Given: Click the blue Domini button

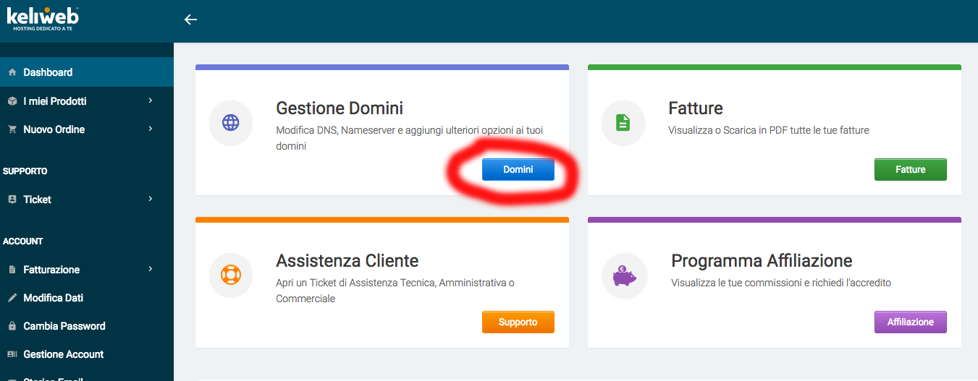Looking at the screenshot, I should [x=518, y=169].
